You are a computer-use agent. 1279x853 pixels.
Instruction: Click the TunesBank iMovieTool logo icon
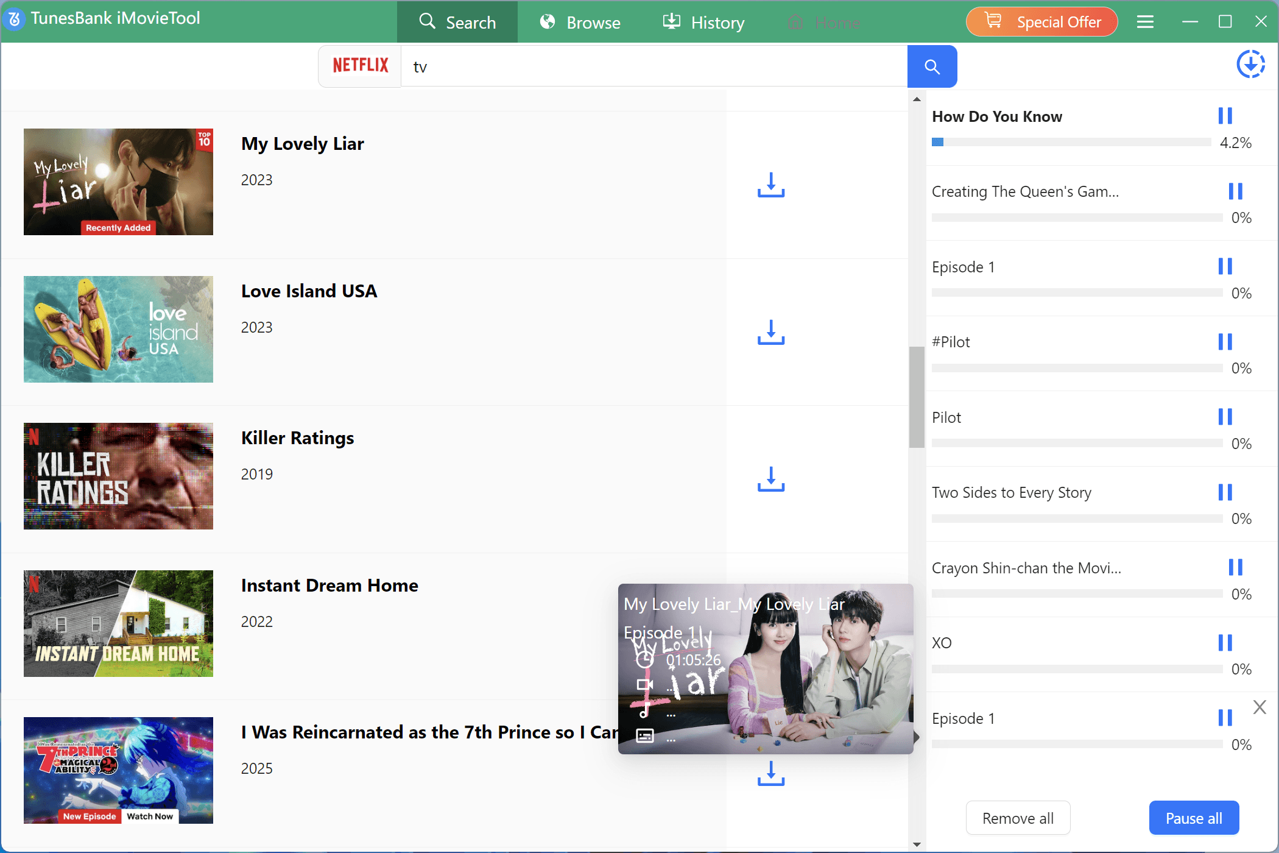point(14,19)
